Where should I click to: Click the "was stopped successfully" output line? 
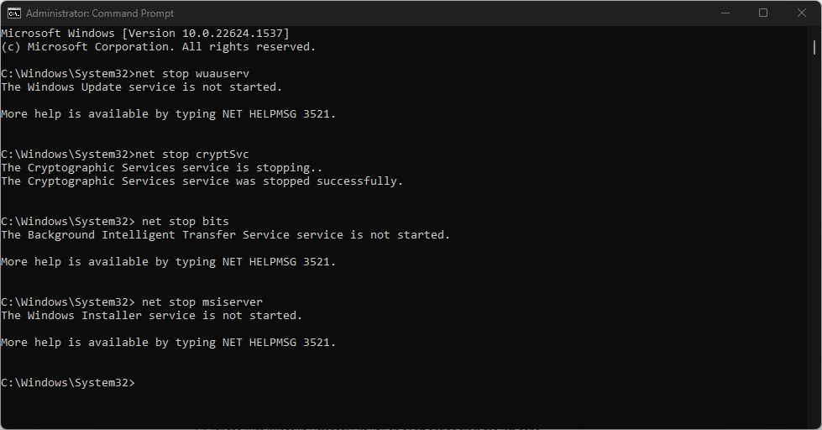click(202, 181)
